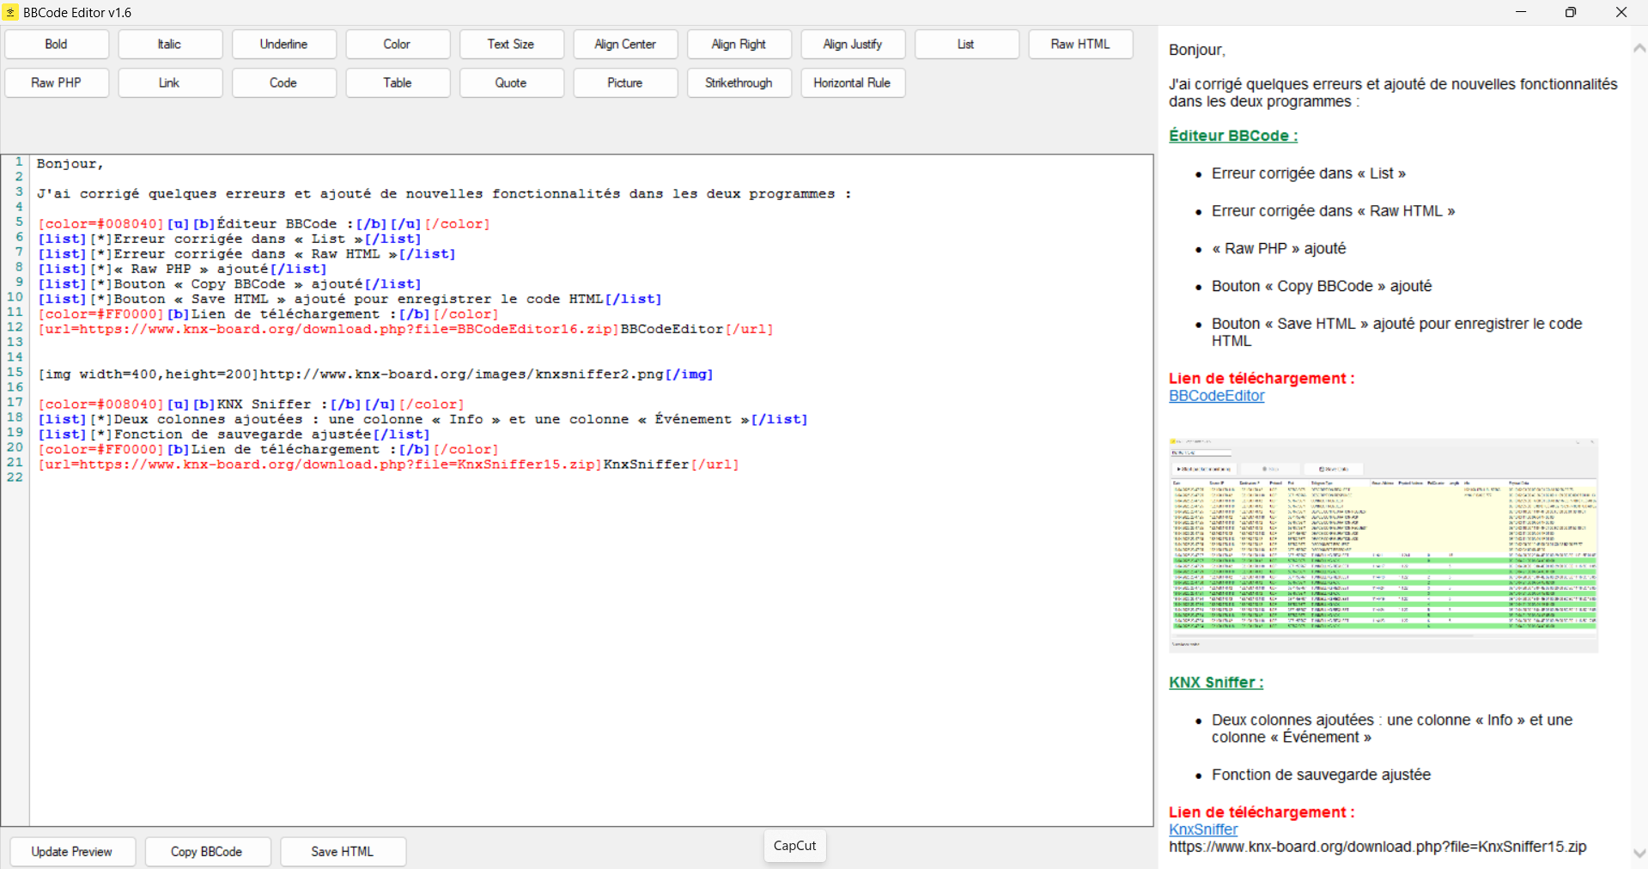1648x869 pixels.
Task: Click the Raw PHP button
Action: (57, 83)
